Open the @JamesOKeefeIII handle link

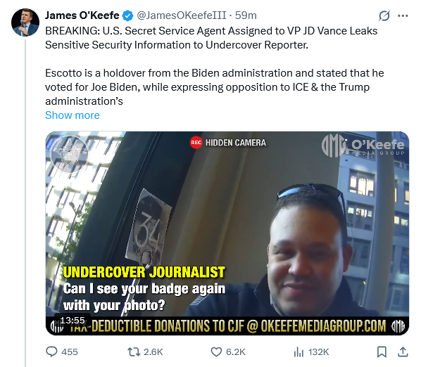click(182, 15)
